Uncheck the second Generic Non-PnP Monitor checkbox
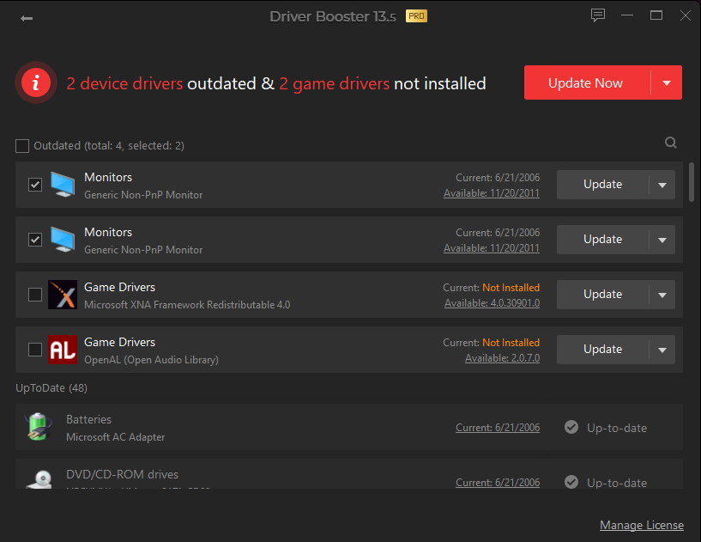The width and height of the screenshot is (701, 542). 35,240
